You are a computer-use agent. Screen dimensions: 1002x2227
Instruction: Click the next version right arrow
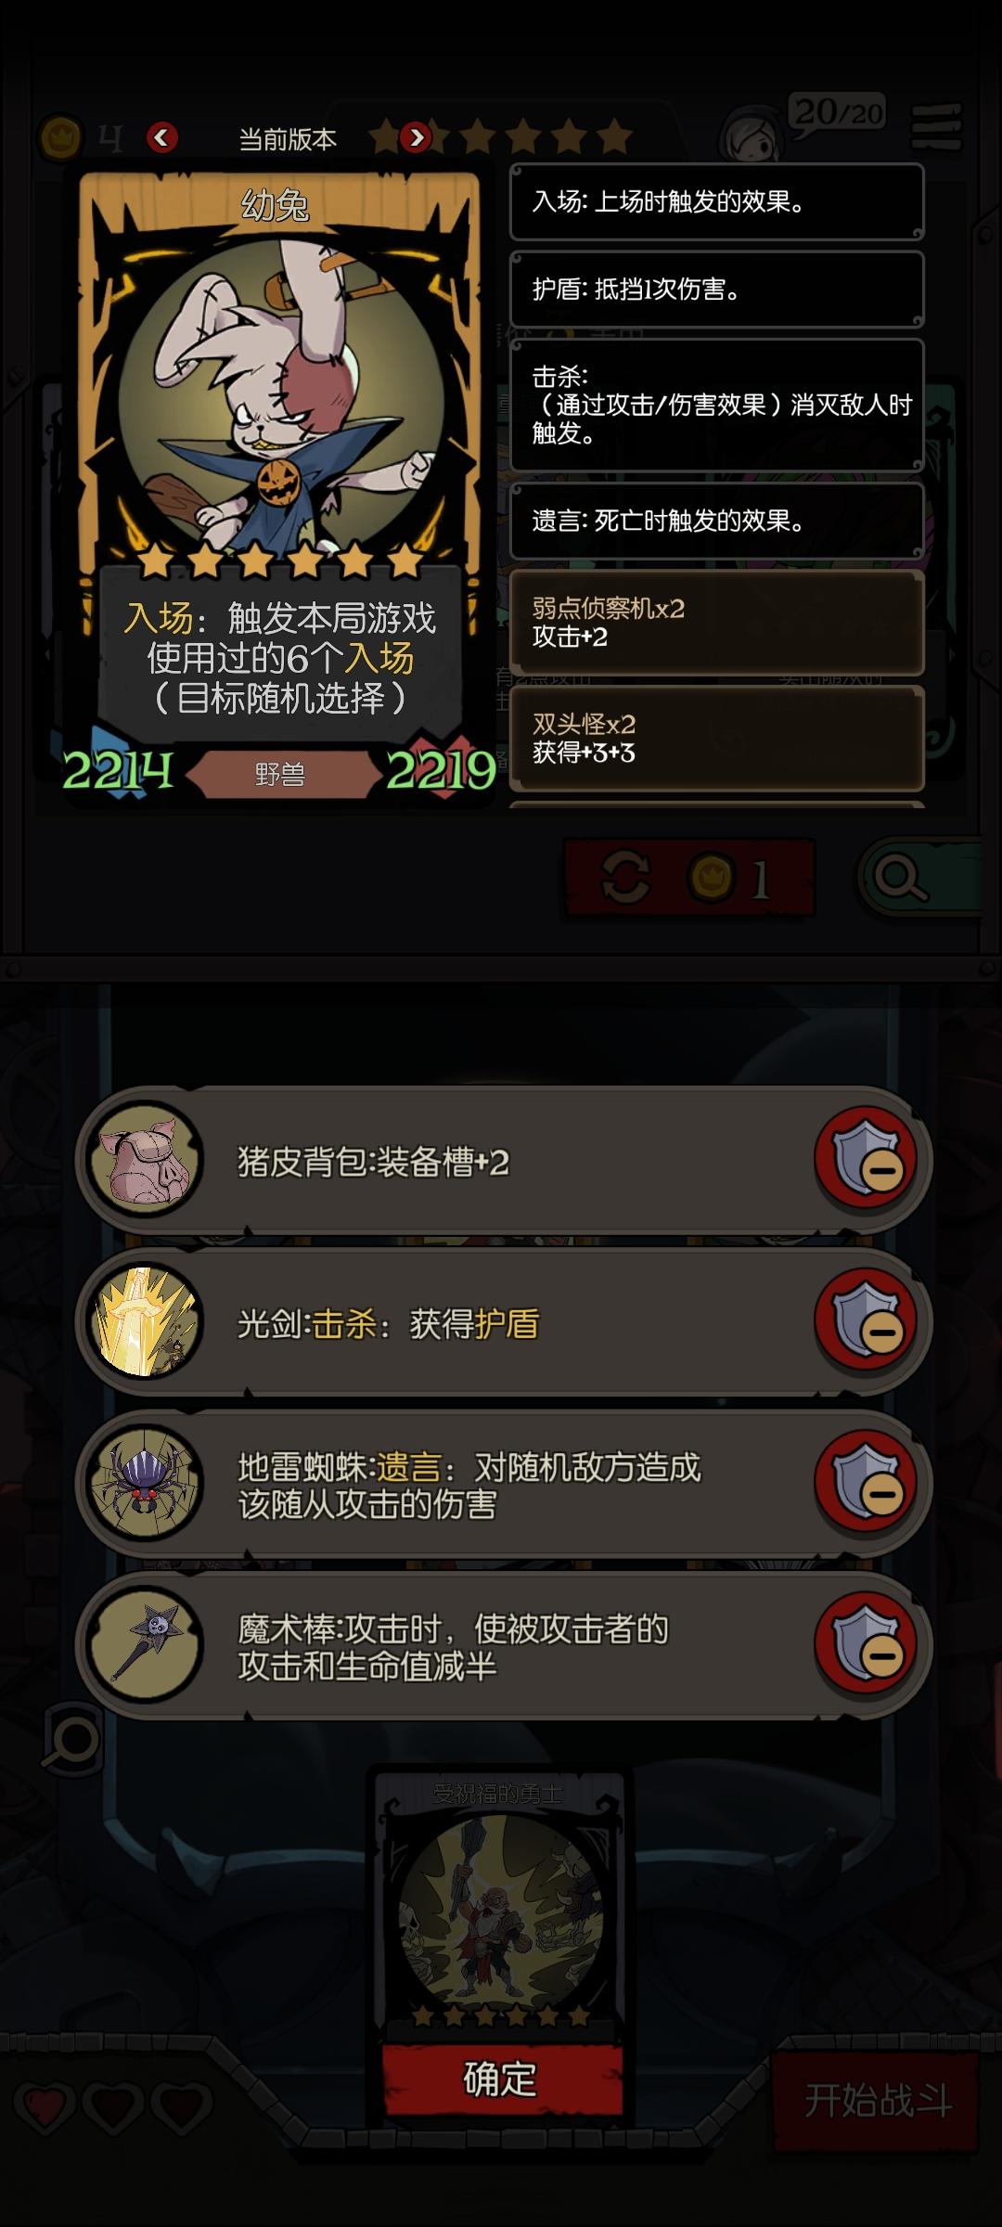click(416, 138)
